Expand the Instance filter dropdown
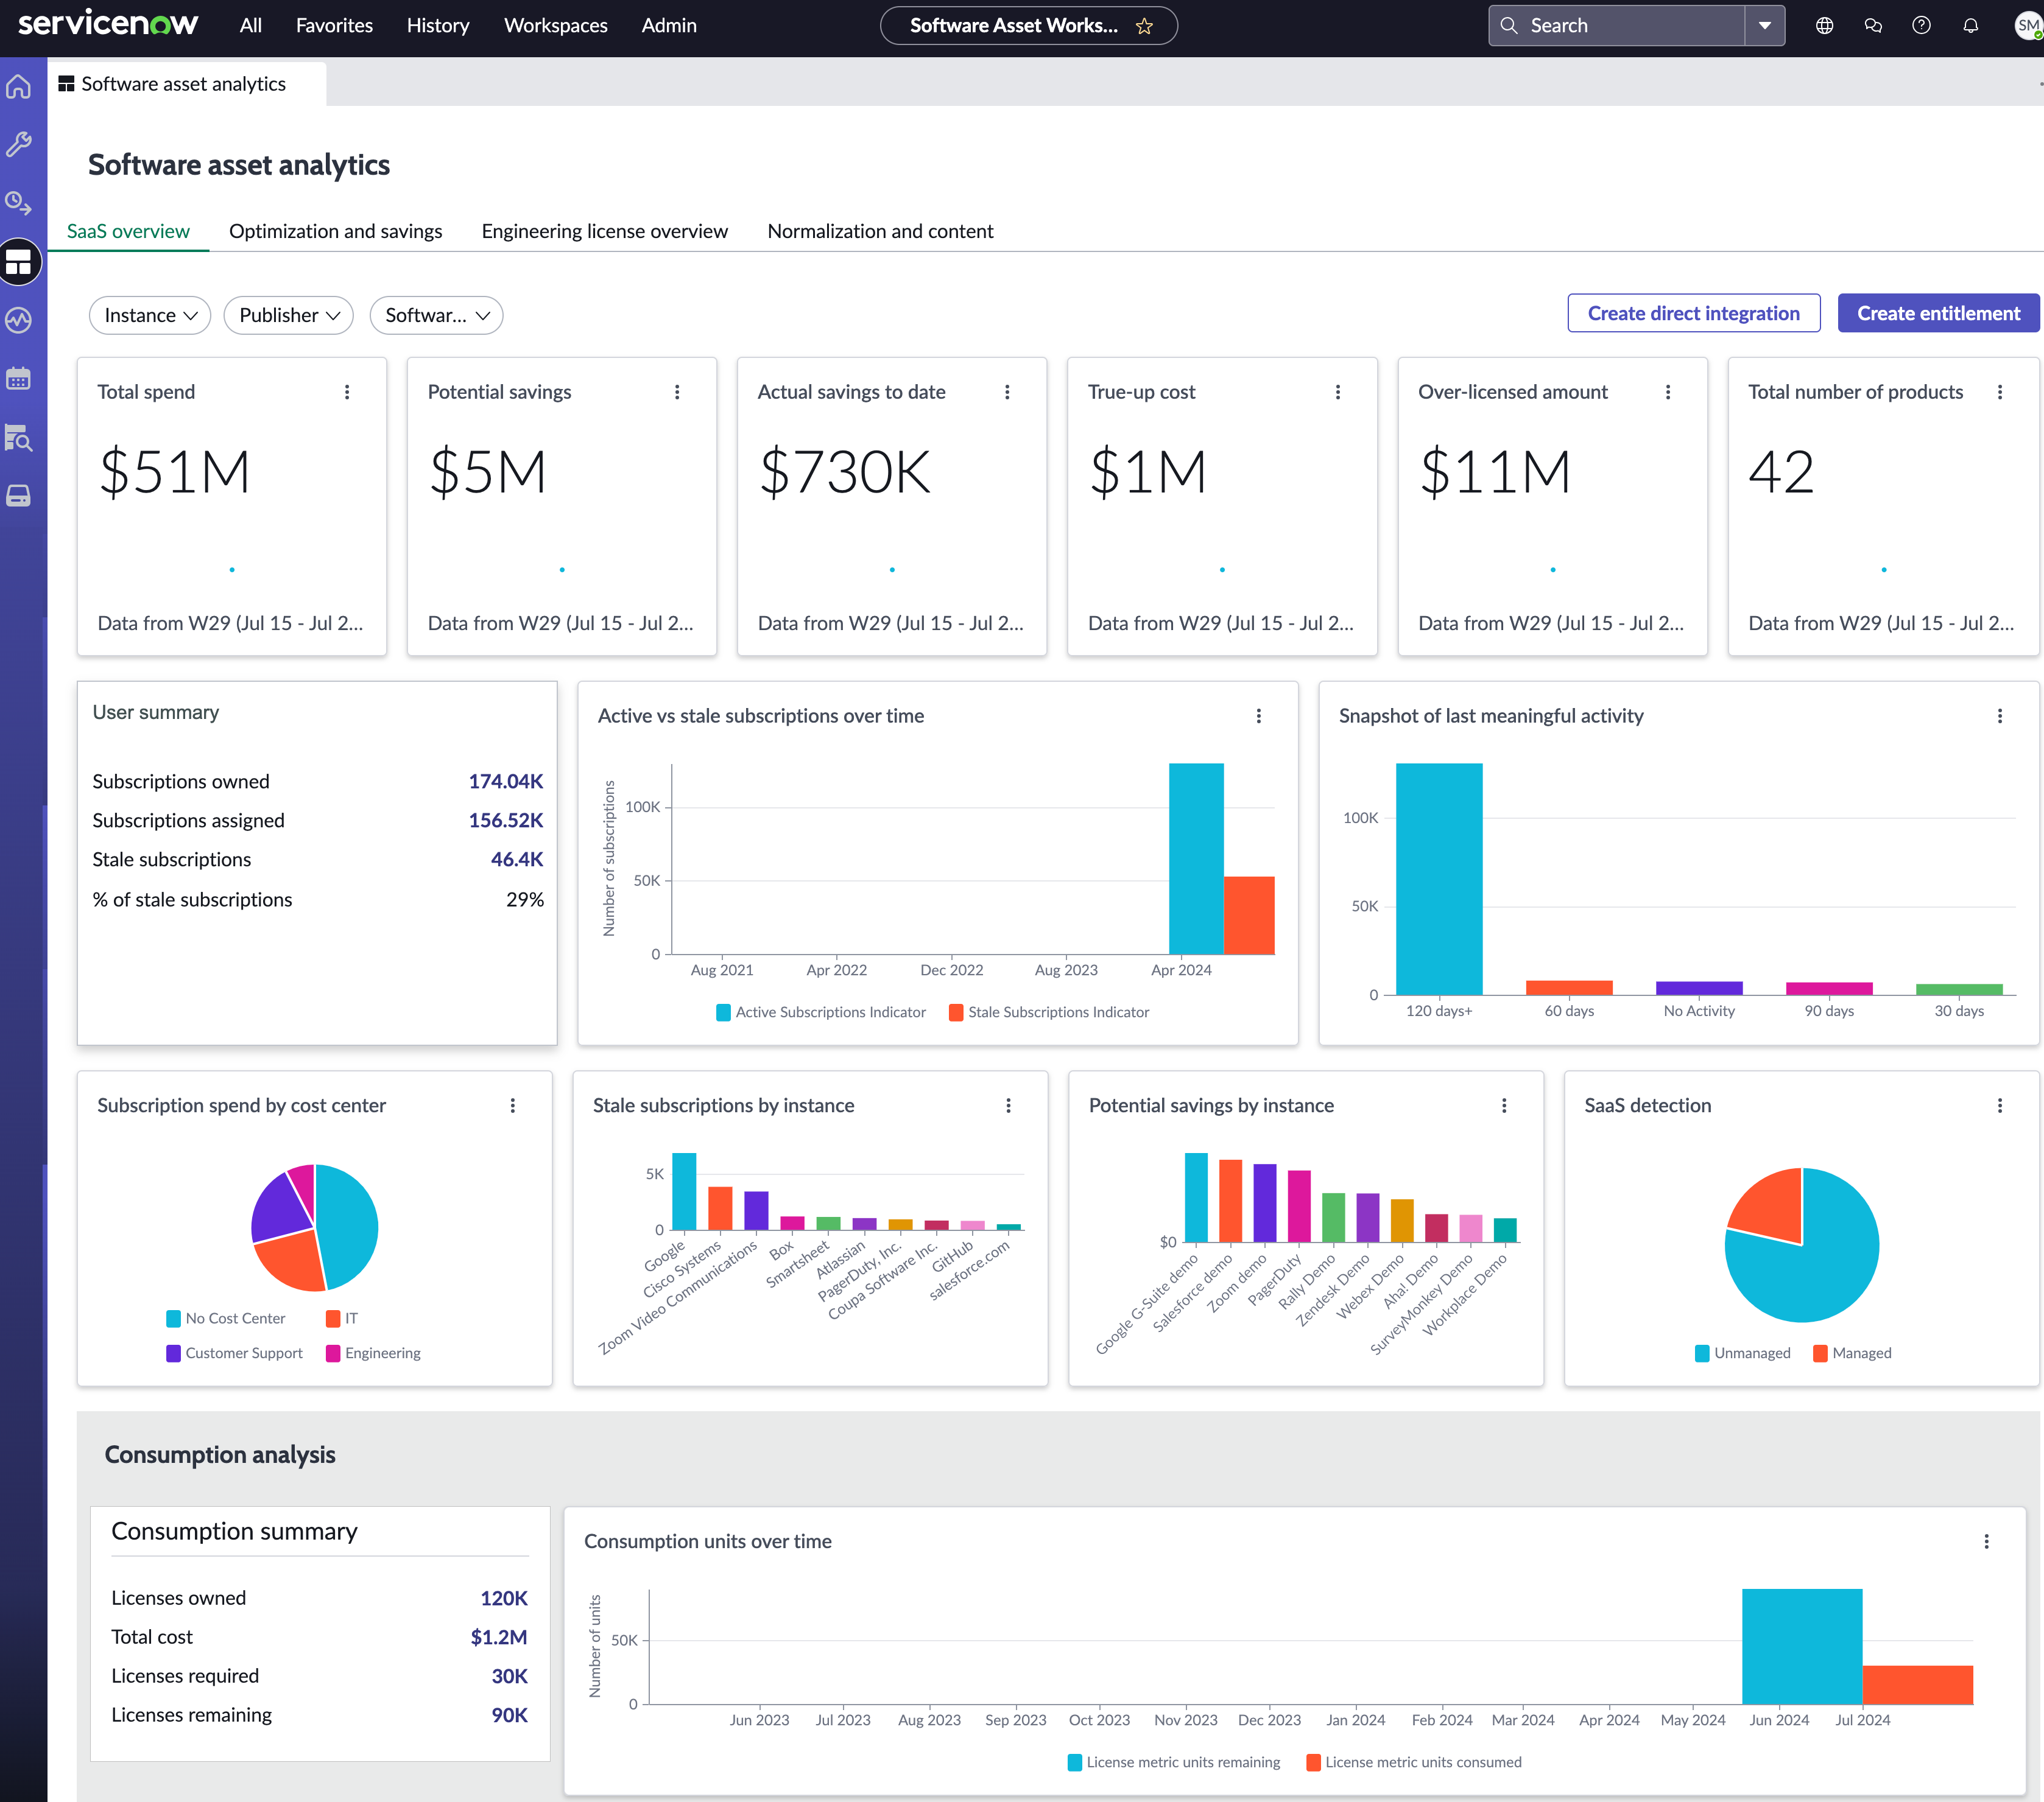The width and height of the screenshot is (2044, 1802). click(x=150, y=315)
